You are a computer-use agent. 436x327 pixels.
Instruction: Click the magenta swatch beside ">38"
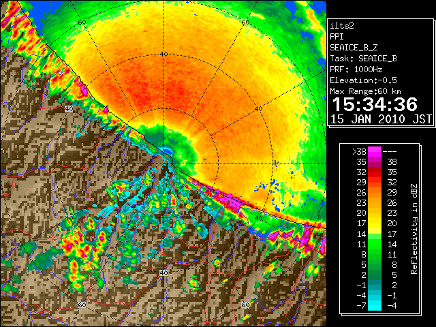(x=375, y=151)
